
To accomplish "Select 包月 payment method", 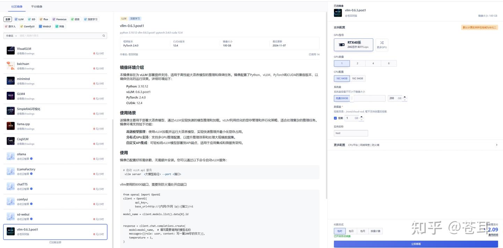I will point(363,231).
